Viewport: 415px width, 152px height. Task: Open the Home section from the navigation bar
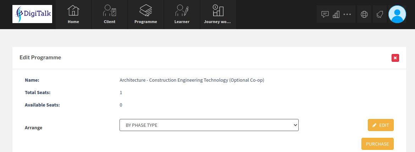73,14
